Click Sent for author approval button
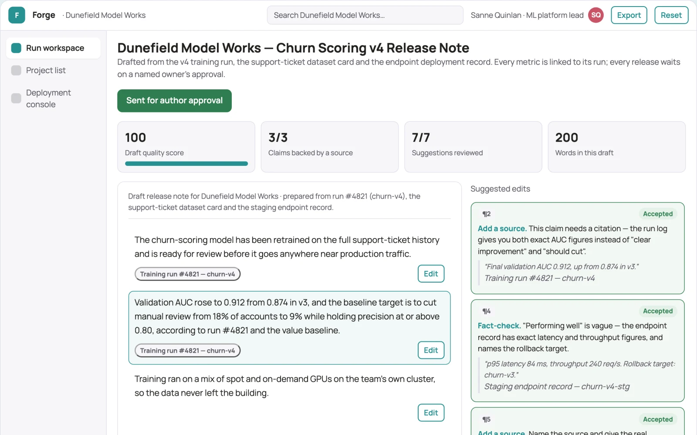The image size is (697, 435). (x=174, y=101)
